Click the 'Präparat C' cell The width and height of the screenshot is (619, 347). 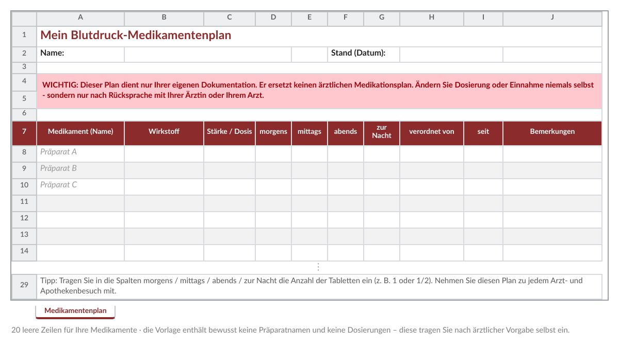click(80, 186)
